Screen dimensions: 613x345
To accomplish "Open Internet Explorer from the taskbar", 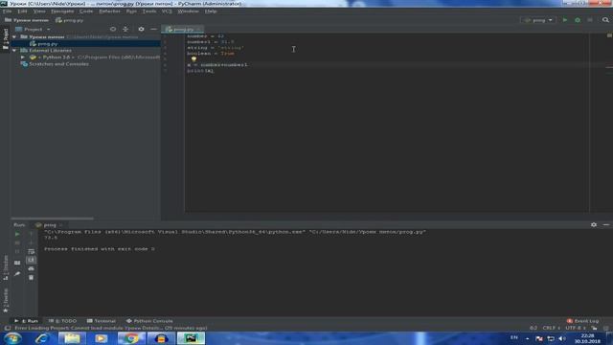I will pos(42,338).
